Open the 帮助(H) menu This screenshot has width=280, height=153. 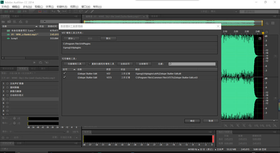pyautogui.click(x=97, y=7)
